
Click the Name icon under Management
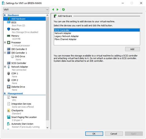(9, 97)
